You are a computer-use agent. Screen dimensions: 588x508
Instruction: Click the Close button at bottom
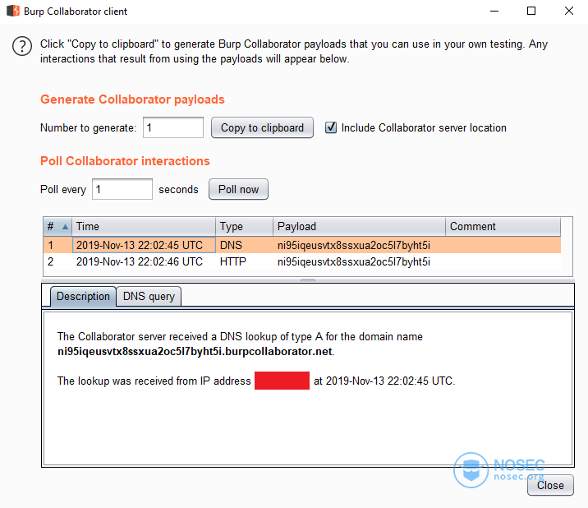tap(550, 485)
